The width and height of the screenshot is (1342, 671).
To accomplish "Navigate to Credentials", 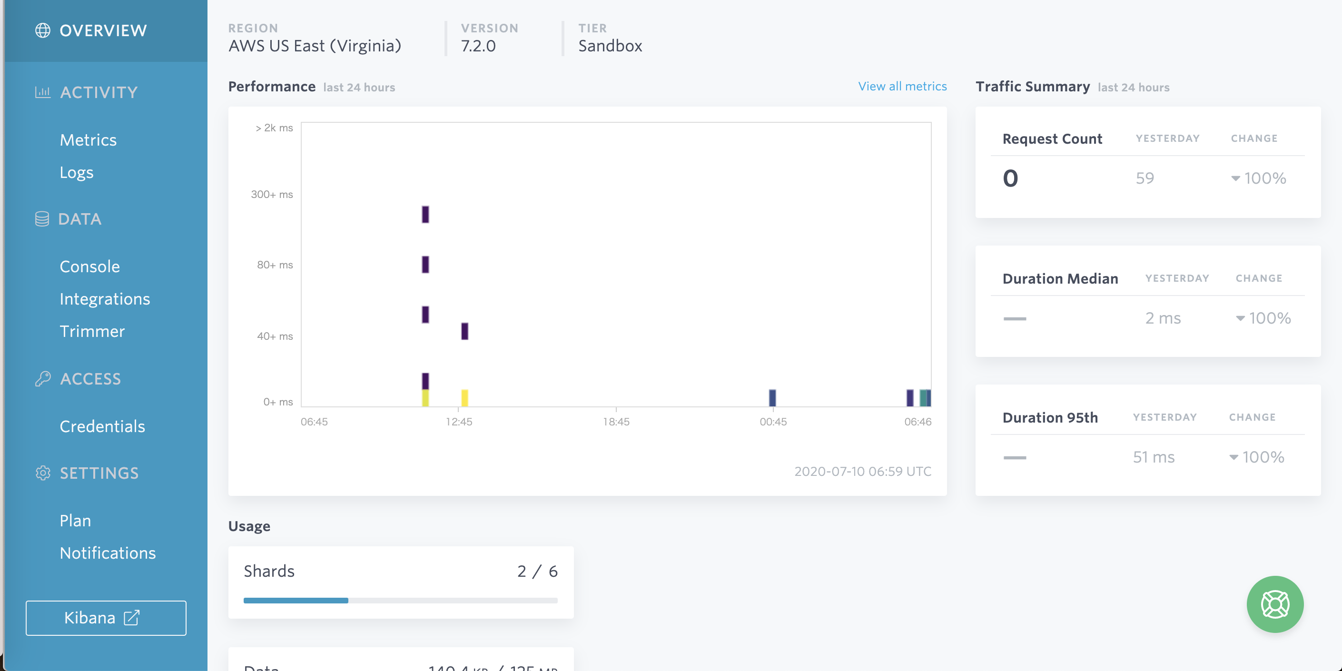I will (102, 426).
